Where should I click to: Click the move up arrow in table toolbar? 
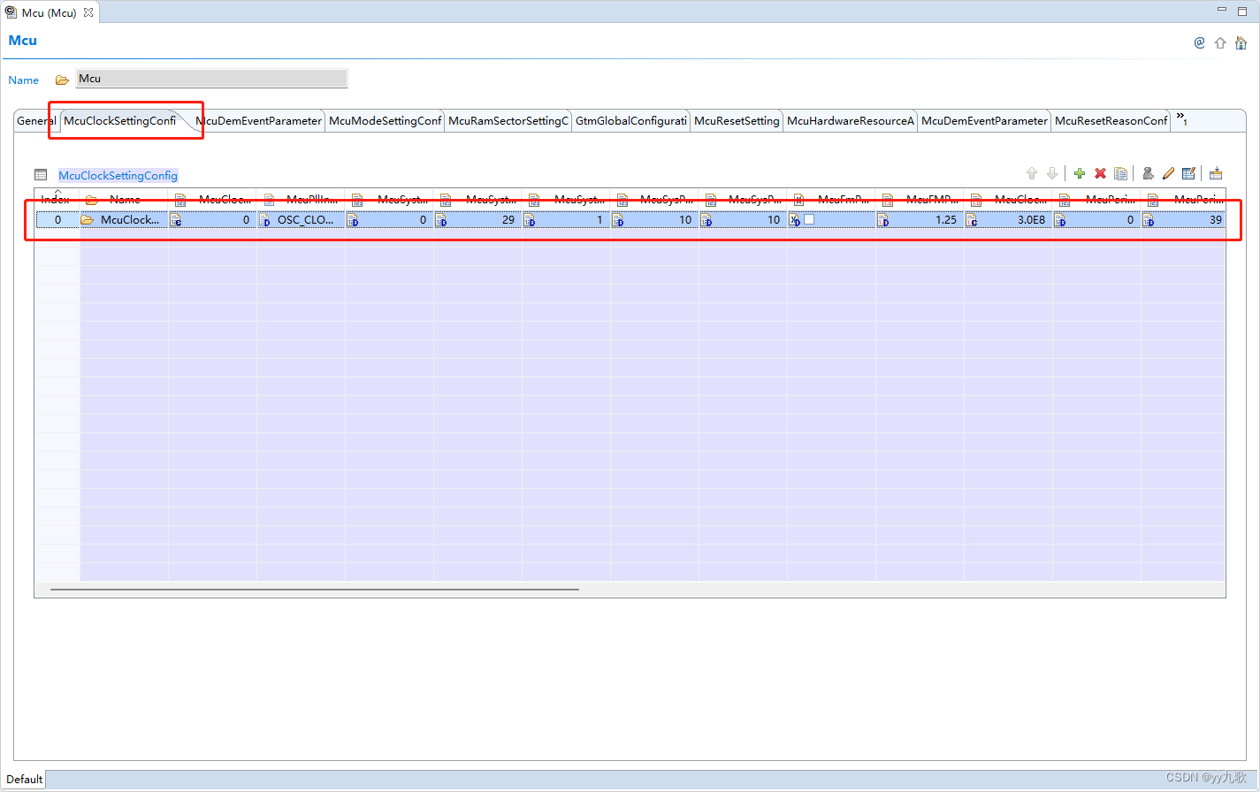point(1031,173)
